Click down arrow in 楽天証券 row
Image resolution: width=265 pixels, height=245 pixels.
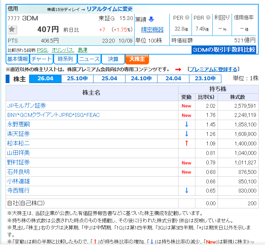pyautogui.click(x=186, y=134)
